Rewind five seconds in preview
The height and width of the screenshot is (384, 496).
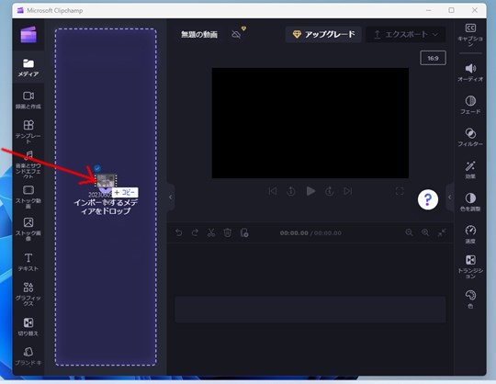tap(291, 191)
